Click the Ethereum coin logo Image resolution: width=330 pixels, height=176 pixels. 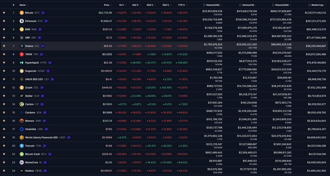pyautogui.click(x=22, y=21)
